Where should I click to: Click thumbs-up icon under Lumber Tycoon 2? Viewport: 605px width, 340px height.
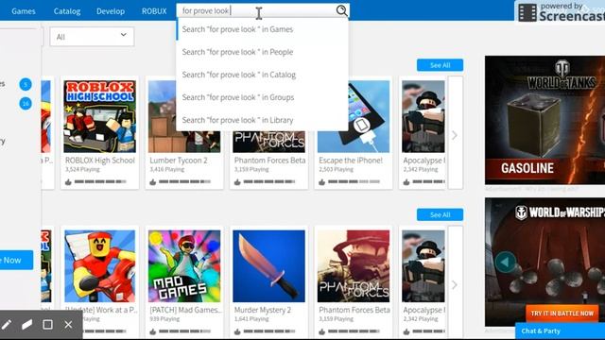tap(153, 181)
